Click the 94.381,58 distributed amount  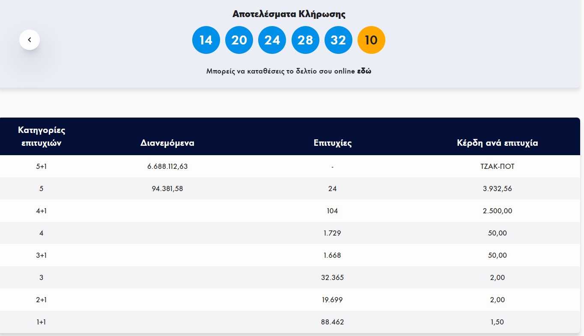click(x=167, y=189)
